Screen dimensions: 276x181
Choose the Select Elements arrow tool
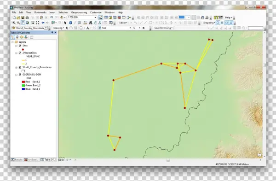pyautogui.click(x=65, y=23)
